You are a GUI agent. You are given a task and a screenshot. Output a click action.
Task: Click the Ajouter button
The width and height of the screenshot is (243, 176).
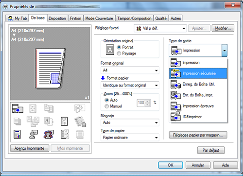click(x=199, y=28)
